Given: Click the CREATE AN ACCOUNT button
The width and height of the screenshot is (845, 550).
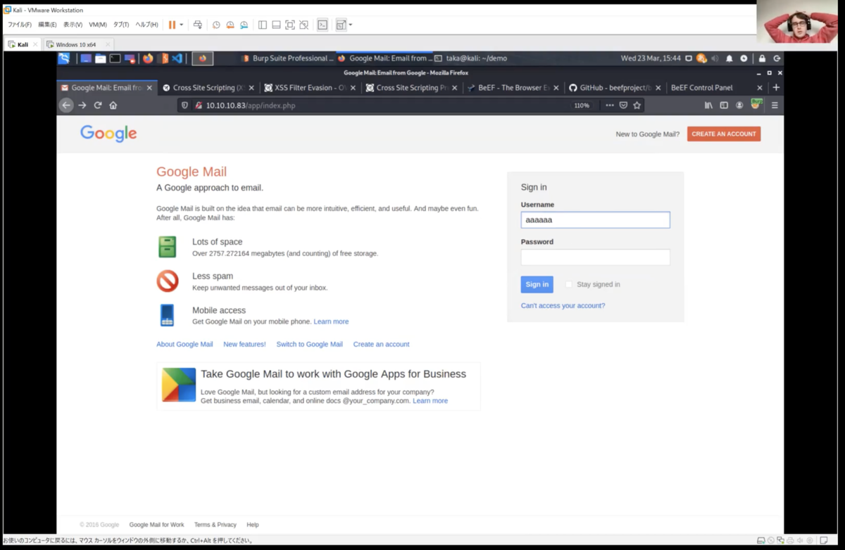Looking at the screenshot, I should [x=724, y=134].
